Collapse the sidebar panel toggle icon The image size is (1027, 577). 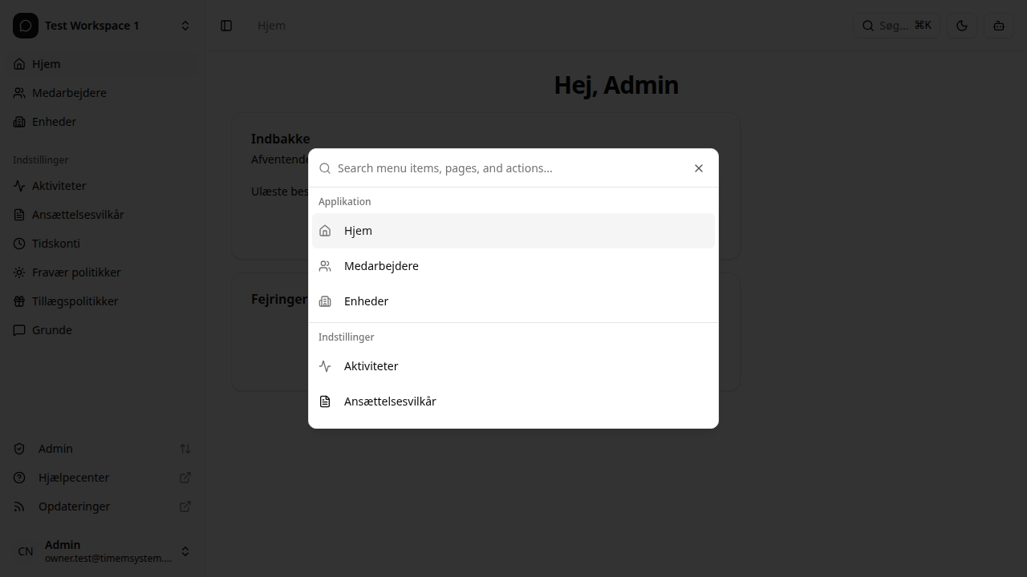226,26
